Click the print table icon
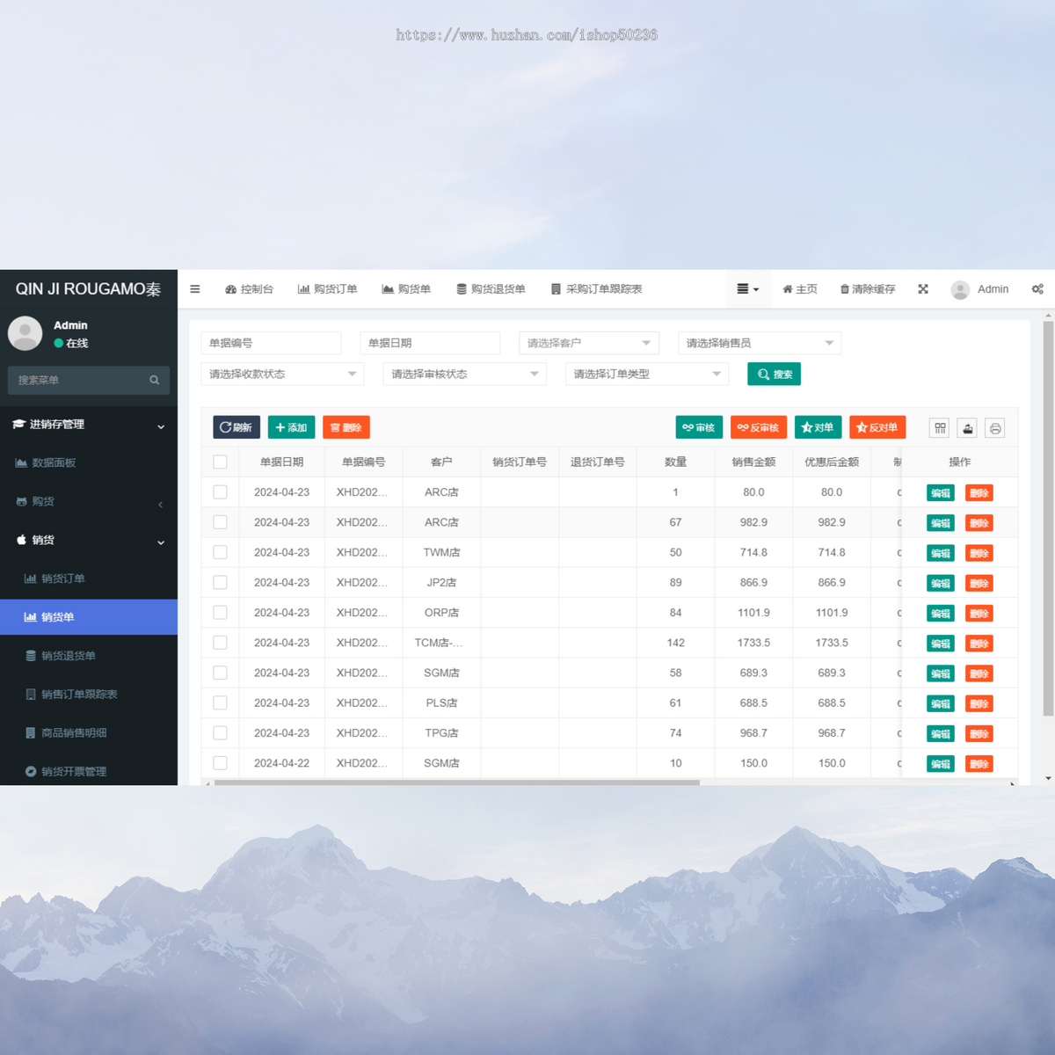The image size is (1055, 1055). click(x=994, y=428)
